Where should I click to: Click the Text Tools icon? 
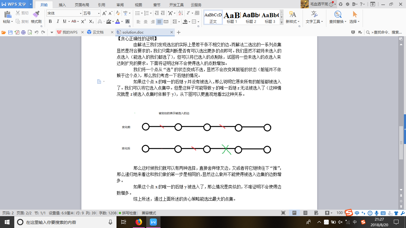click(x=314, y=14)
